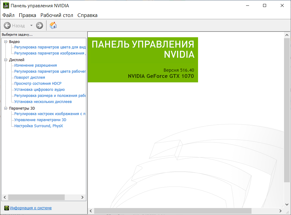
Task: Click main pane vertical scrollbar thumb
Action: [x=287, y=110]
